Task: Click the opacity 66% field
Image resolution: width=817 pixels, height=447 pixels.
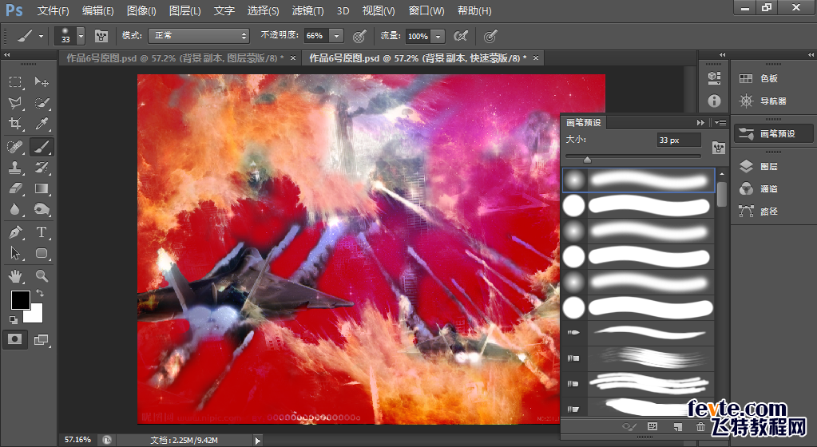Action: tap(316, 36)
